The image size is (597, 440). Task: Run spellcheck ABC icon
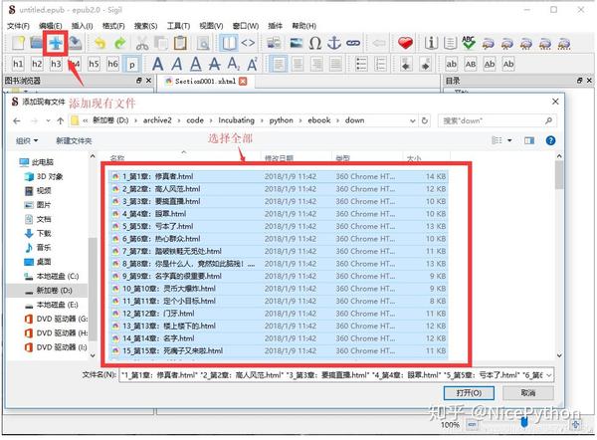(x=469, y=43)
